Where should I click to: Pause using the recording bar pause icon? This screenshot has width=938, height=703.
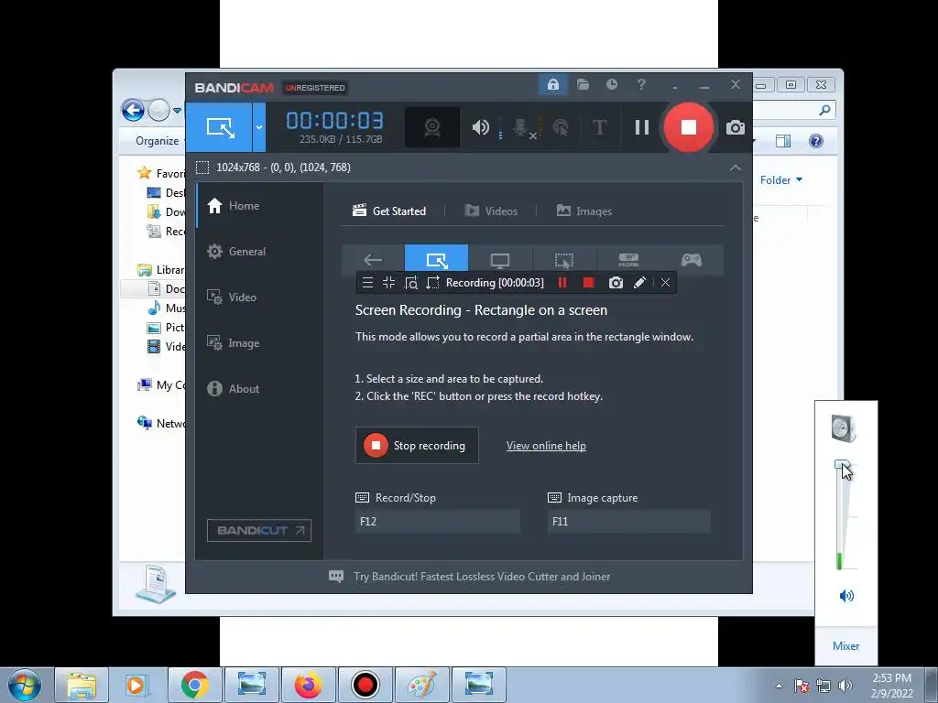[x=562, y=283]
